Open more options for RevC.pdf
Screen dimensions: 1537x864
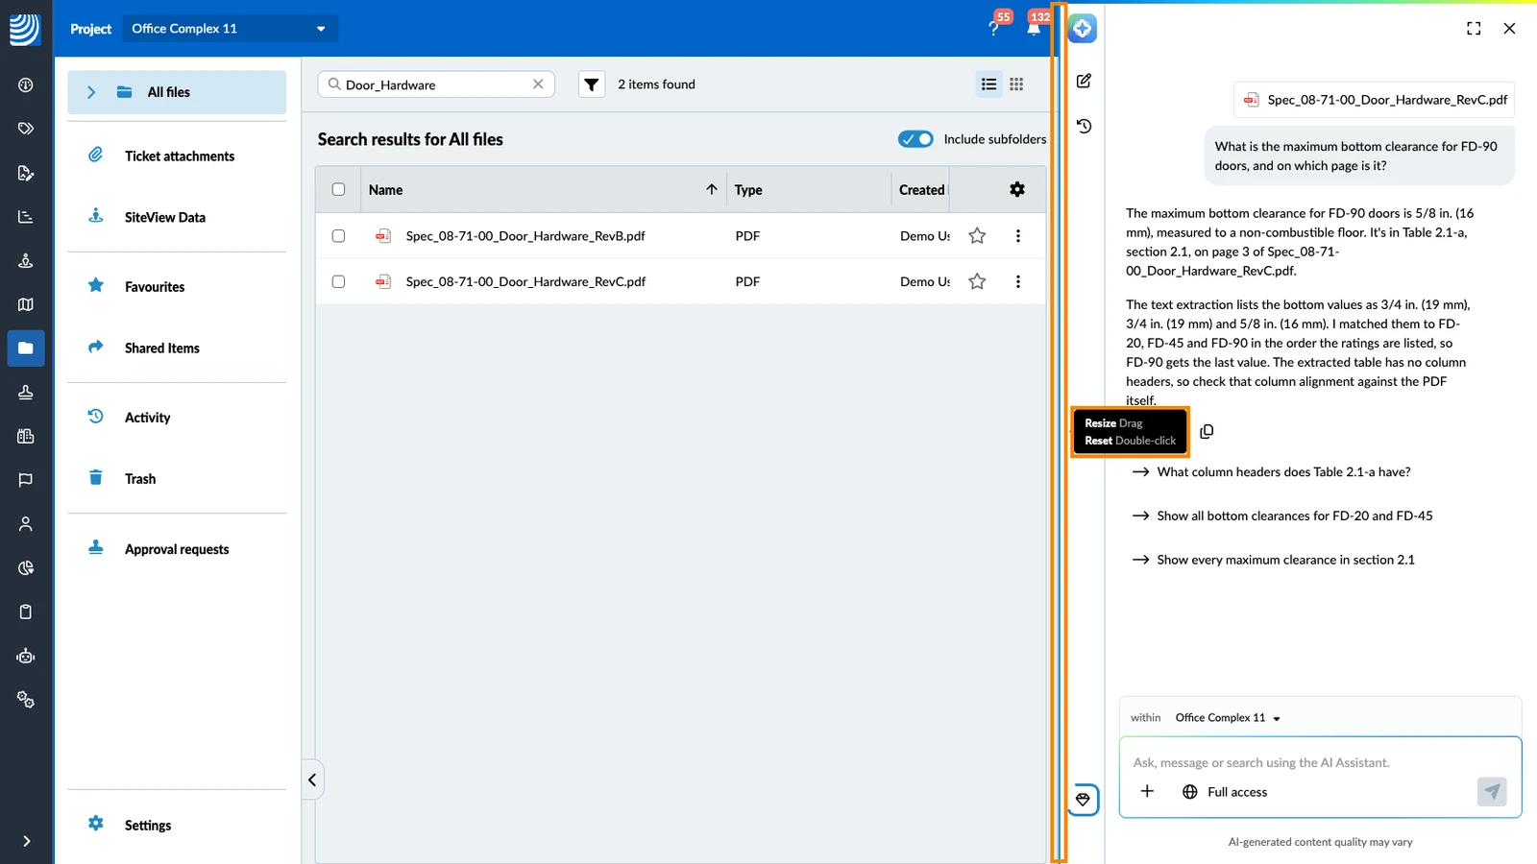(x=1018, y=281)
